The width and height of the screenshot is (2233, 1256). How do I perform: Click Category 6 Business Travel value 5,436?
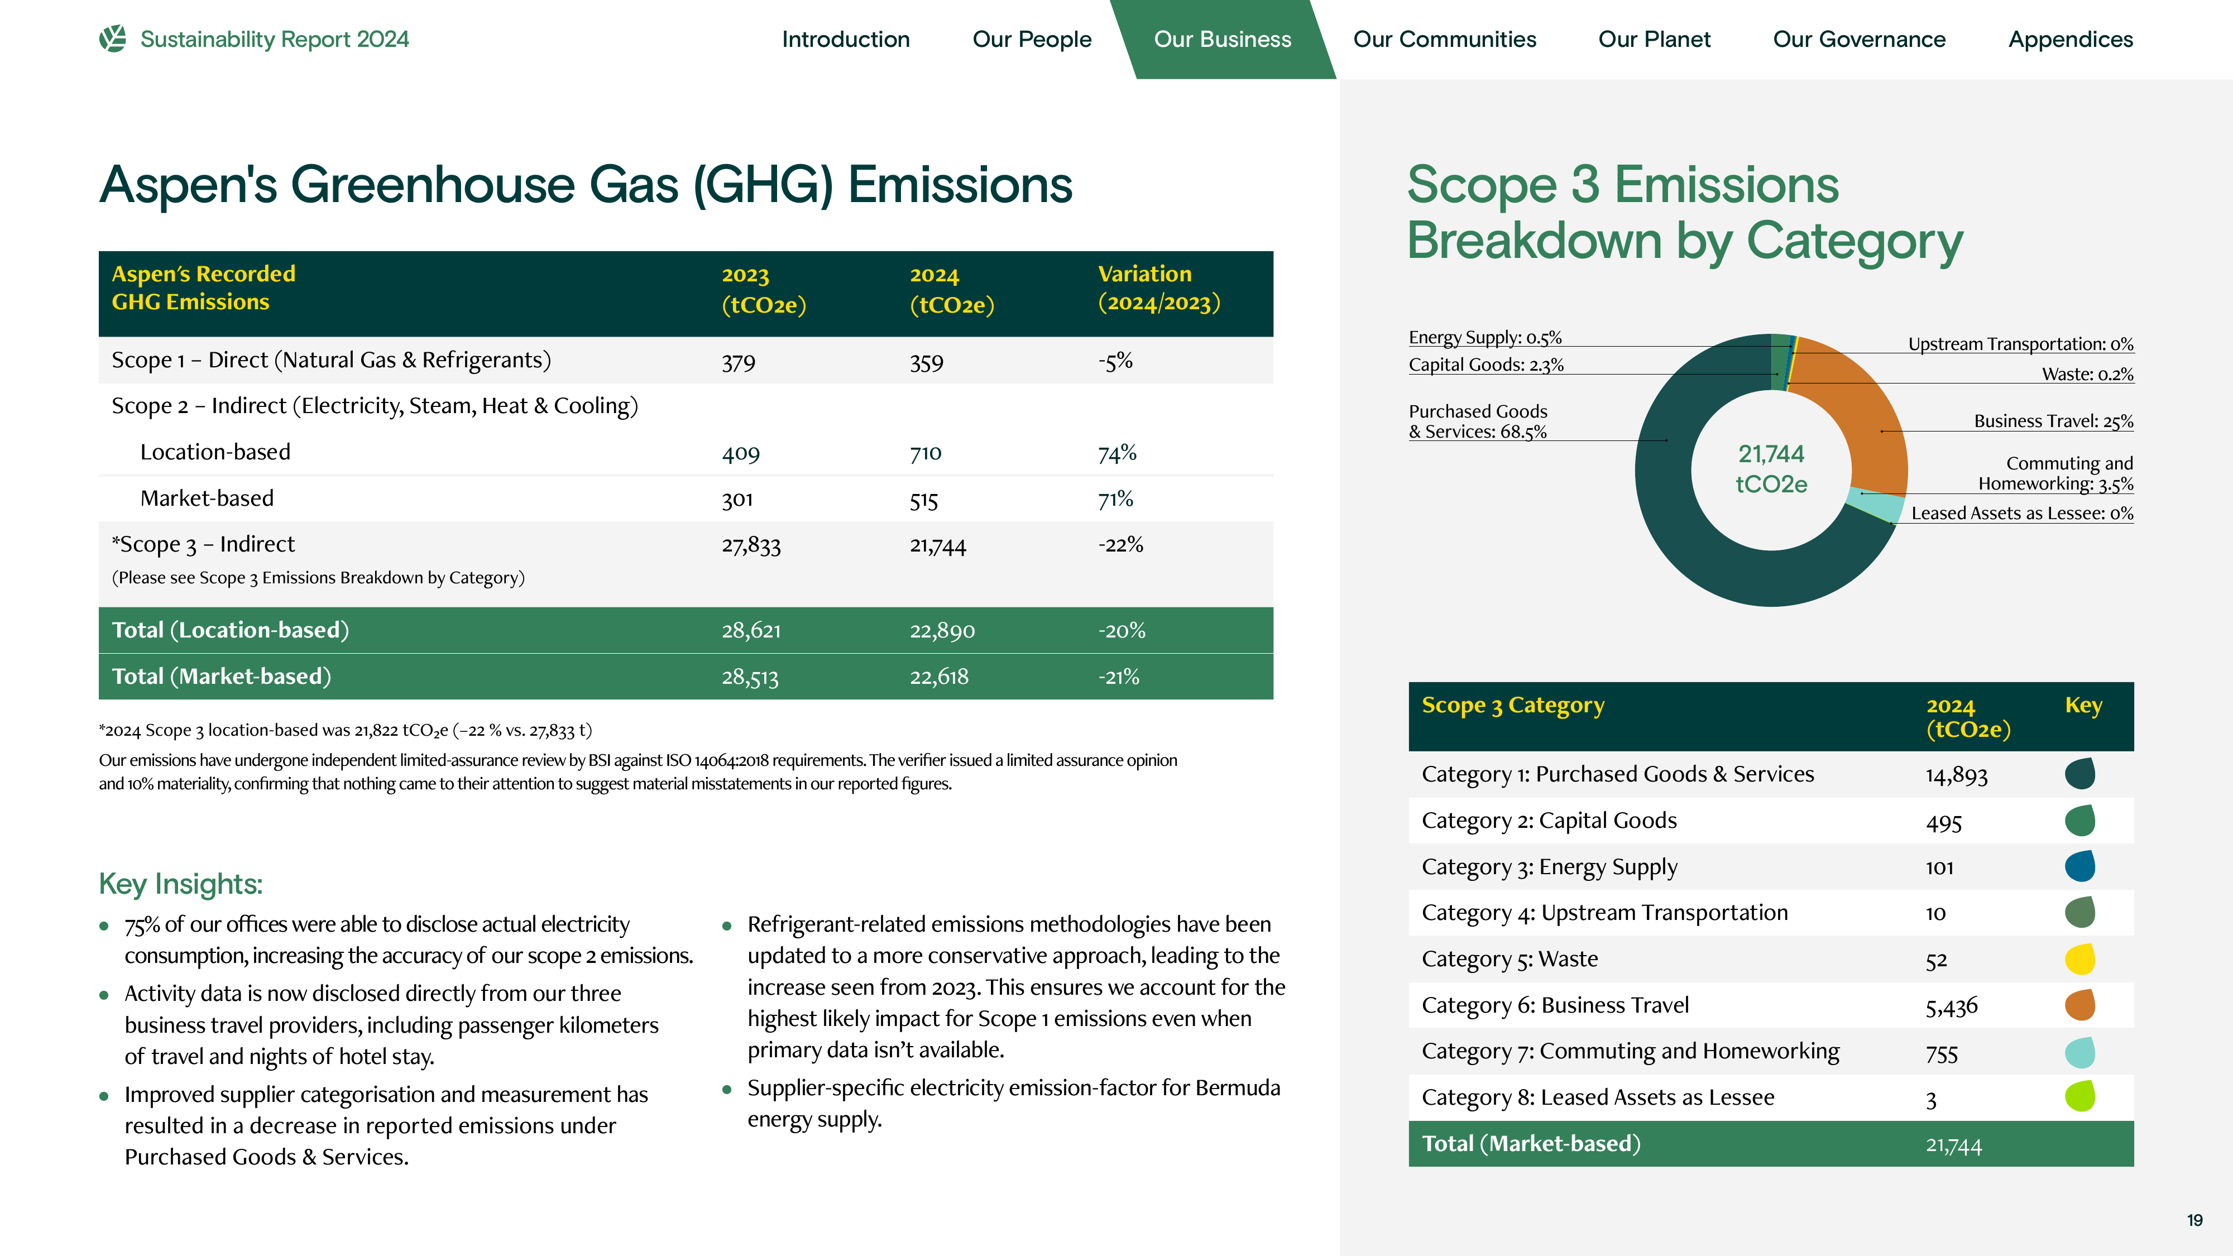pyautogui.click(x=1951, y=1006)
